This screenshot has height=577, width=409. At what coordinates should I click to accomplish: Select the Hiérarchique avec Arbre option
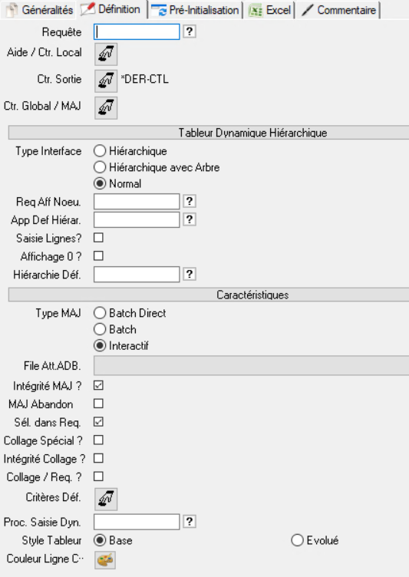157,167
